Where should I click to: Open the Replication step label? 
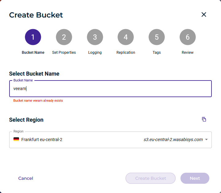(x=126, y=53)
